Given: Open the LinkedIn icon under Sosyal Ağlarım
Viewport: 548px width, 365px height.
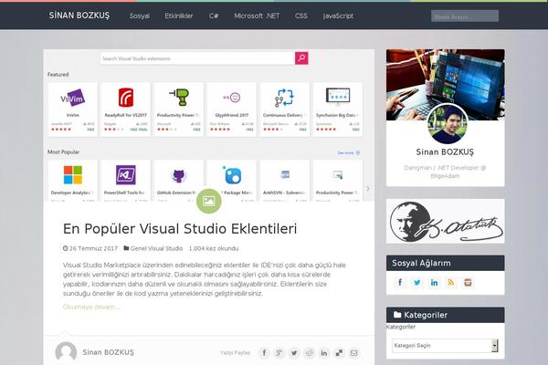Looking at the screenshot, I should point(434,282).
